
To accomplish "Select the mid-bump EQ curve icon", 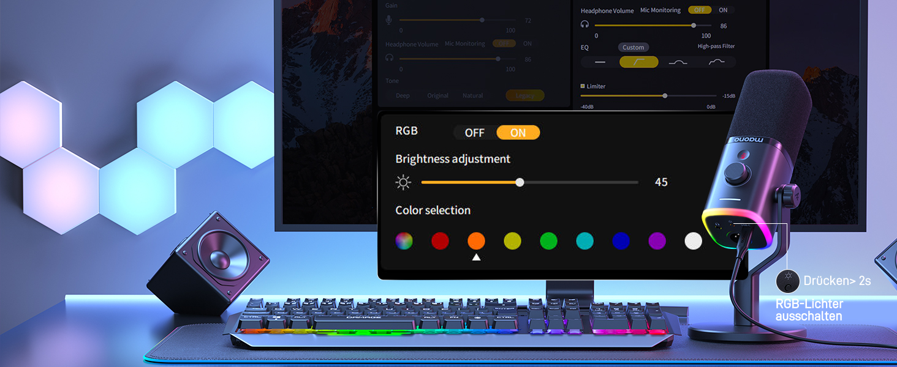I will point(678,62).
